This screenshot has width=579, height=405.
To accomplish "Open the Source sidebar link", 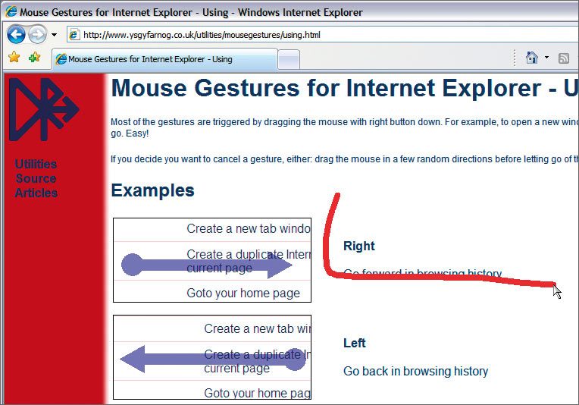I will (36, 178).
